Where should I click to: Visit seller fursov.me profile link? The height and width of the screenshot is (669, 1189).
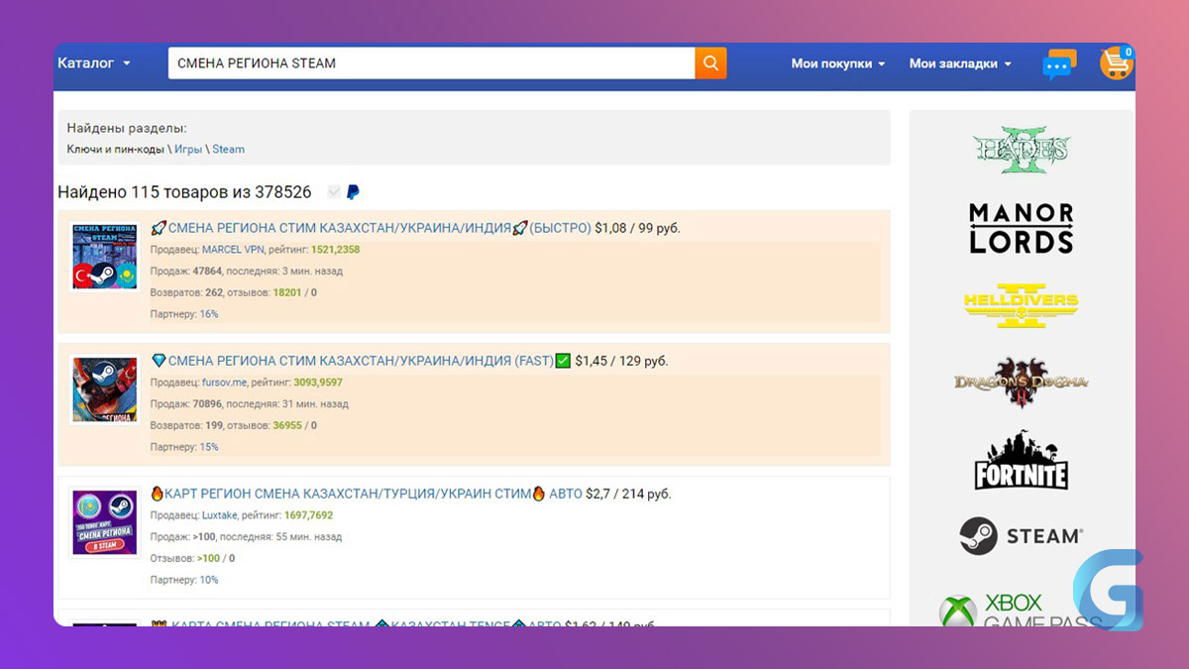pyautogui.click(x=225, y=383)
